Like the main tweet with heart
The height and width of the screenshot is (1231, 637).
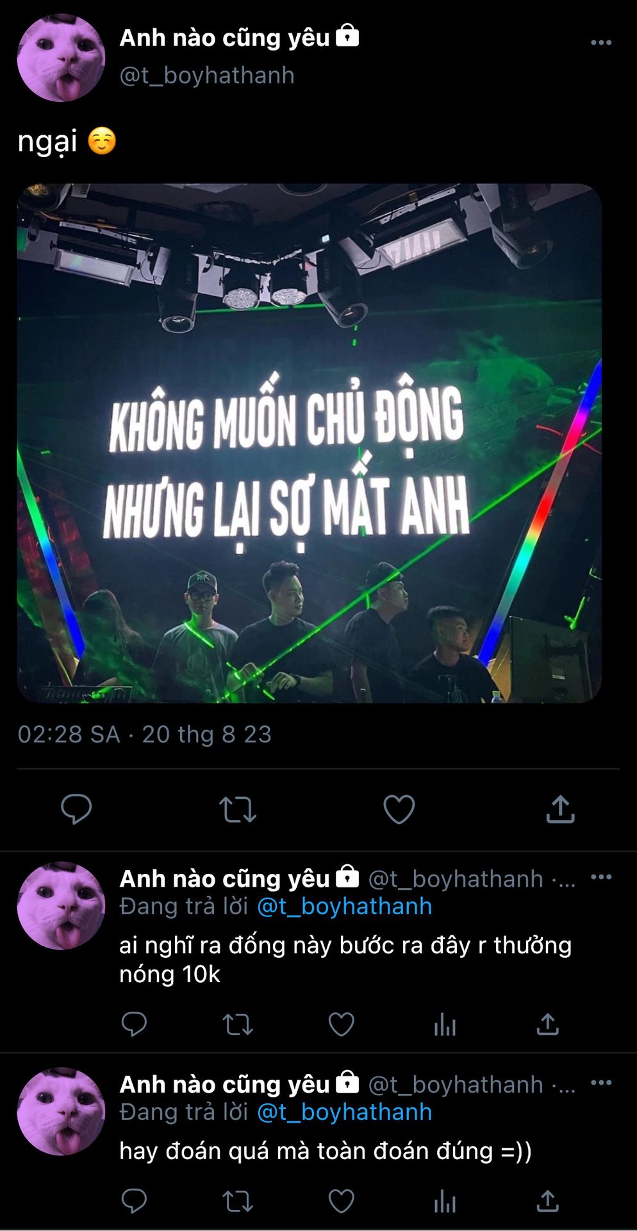coord(399,809)
